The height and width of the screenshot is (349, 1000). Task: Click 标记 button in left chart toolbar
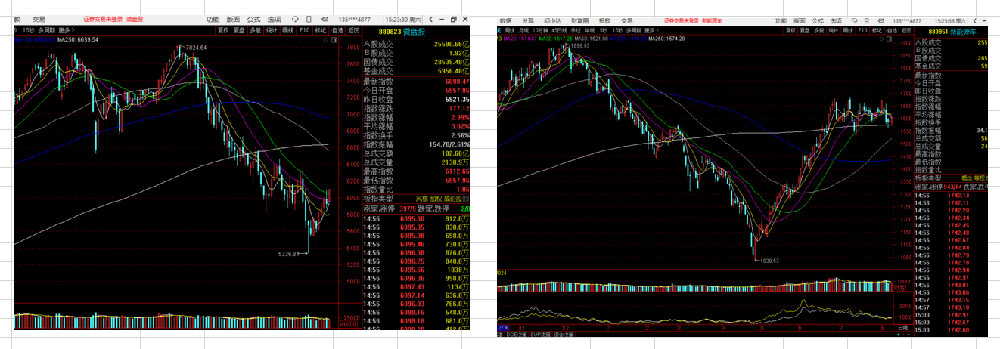click(321, 30)
